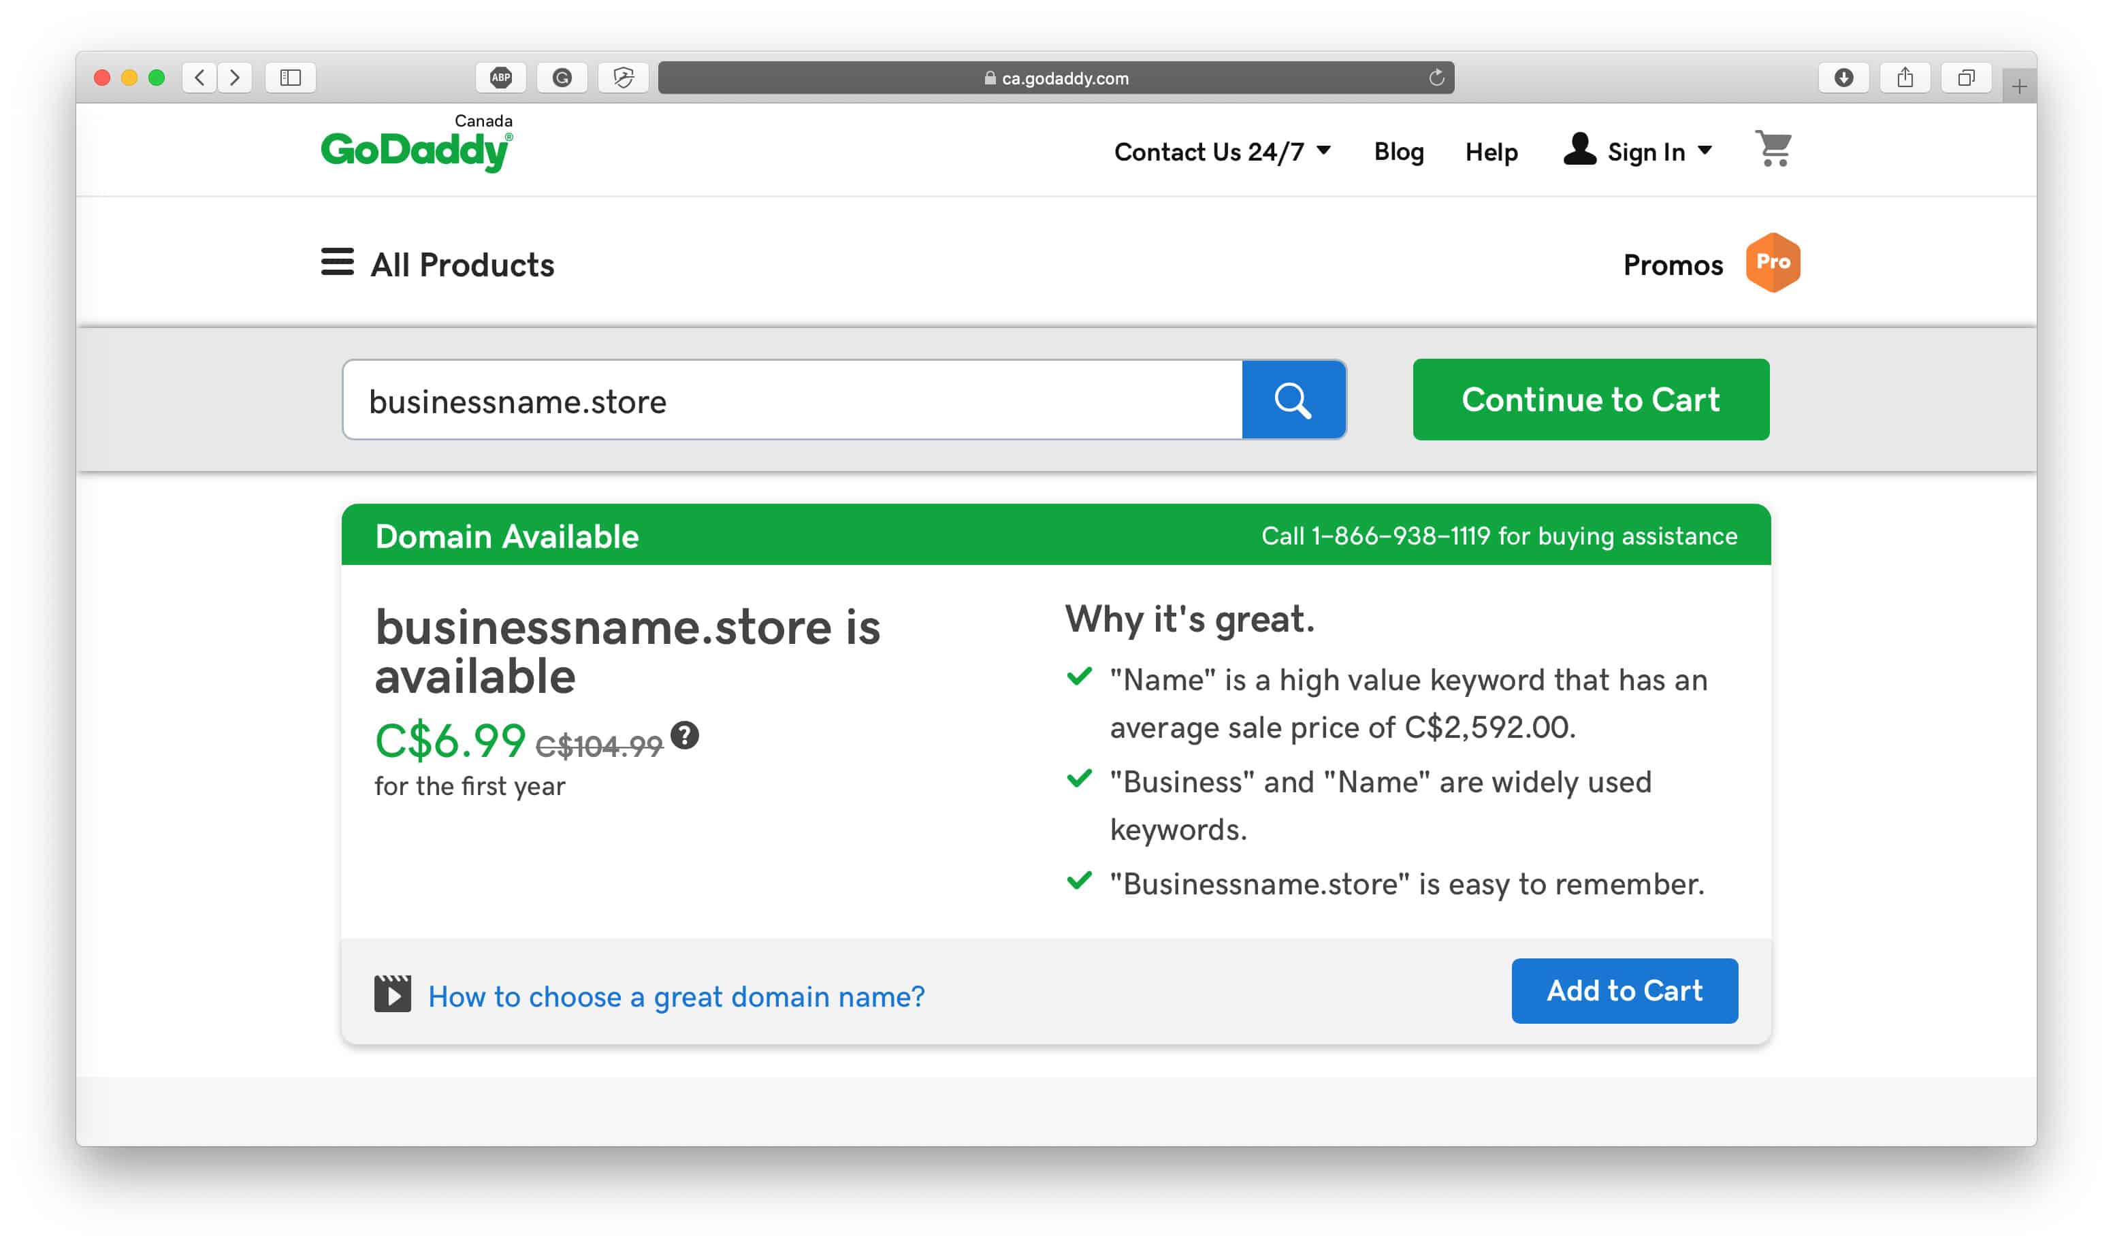Image resolution: width=2113 pixels, height=1247 pixels.
Task: Open the Help menu item
Action: (1491, 151)
